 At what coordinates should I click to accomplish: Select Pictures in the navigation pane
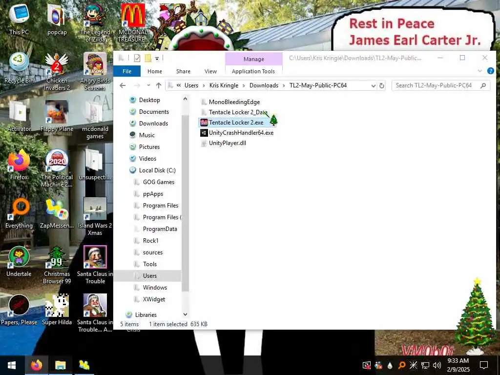[145, 147]
